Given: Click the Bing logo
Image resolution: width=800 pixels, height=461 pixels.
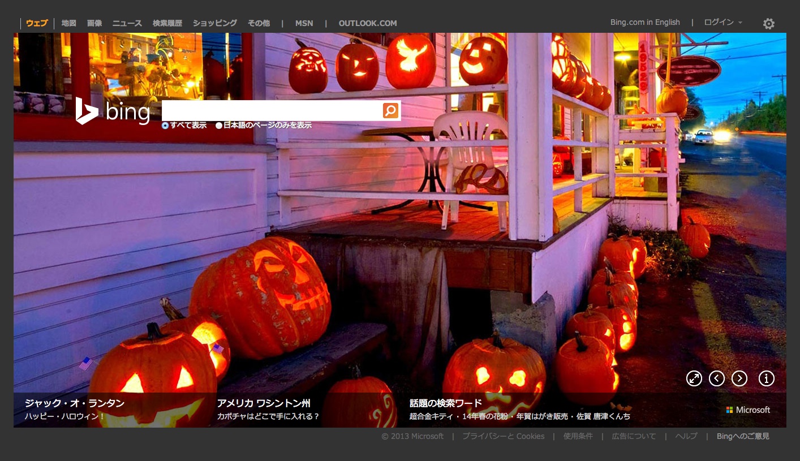Looking at the screenshot, I should (113, 111).
